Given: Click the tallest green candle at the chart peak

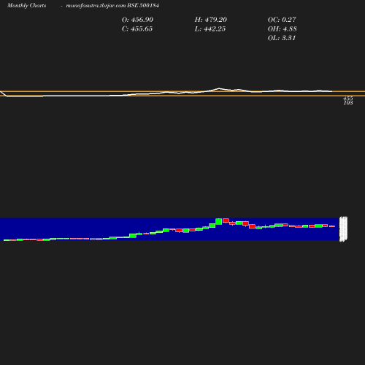Looking at the screenshot, I should (219, 221).
